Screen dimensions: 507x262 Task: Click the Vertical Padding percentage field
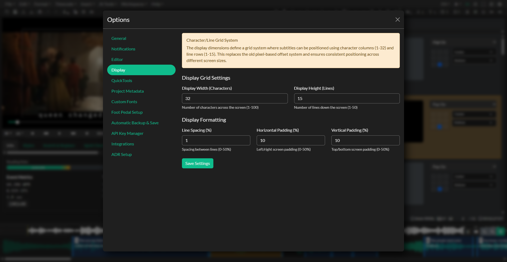(365, 140)
